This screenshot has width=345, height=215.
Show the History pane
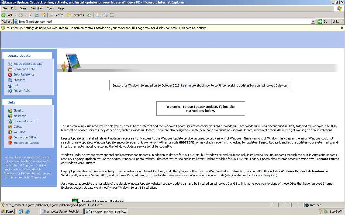89,15
